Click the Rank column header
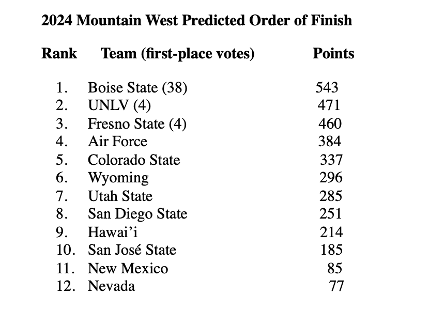 pyautogui.click(x=59, y=53)
